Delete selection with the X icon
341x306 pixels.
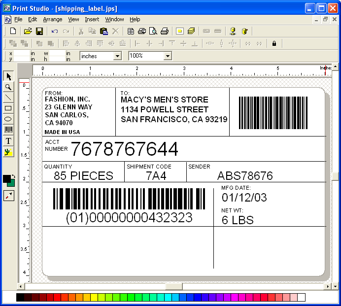[x=115, y=31]
